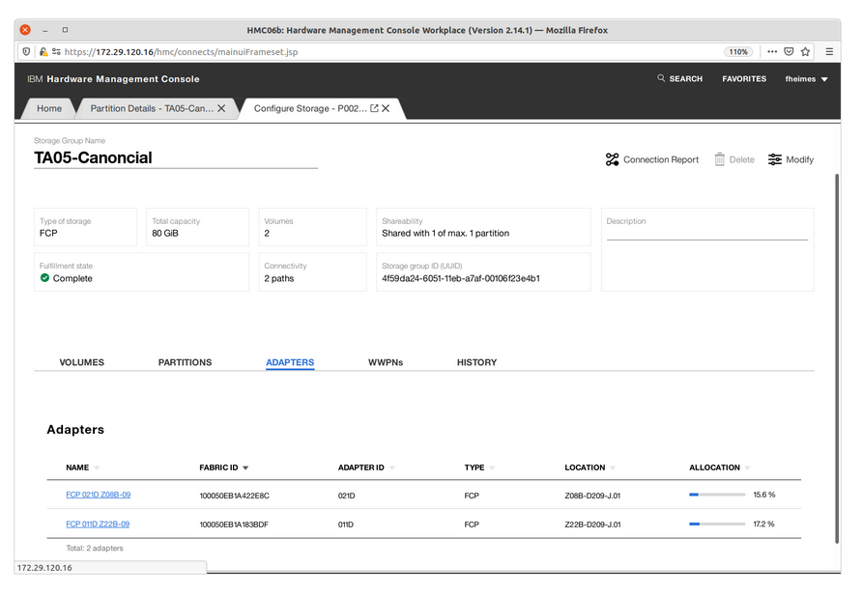This screenshot has height=595, width=862.
Task: Bookmark page with Firefox star icon
Action: point(805,51)
